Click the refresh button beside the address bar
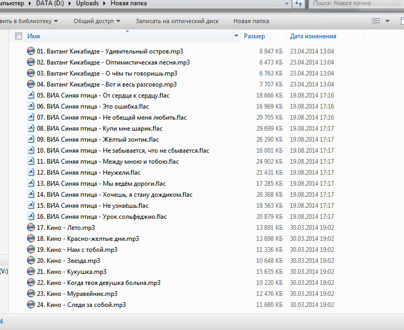404x330 pixels. 298,4
